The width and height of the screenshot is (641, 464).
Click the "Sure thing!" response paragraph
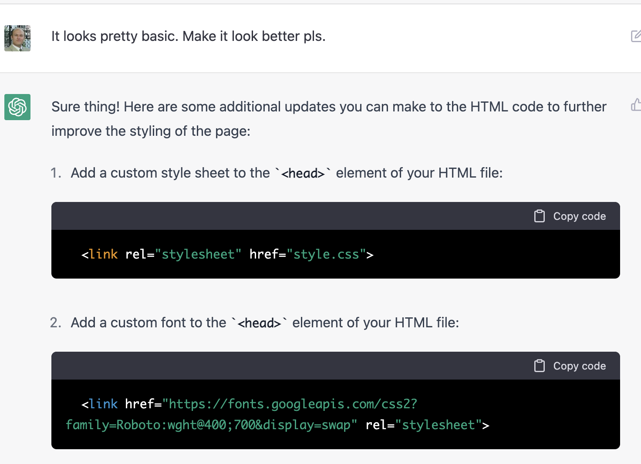pos(329,119)
